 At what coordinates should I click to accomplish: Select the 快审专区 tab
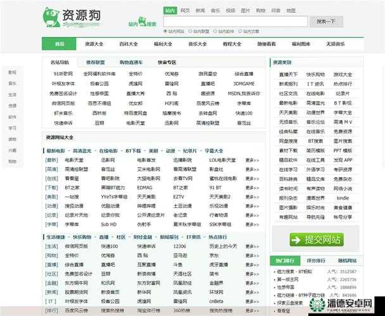coord(167,63)
